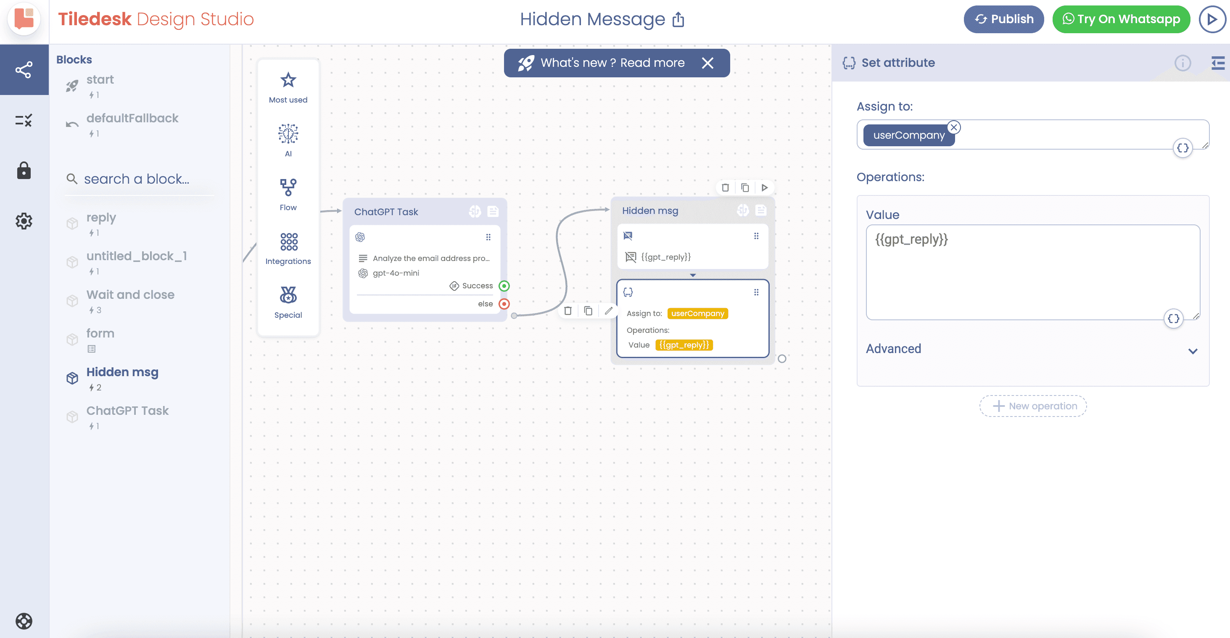
Task: Duplicate the Hidden msg block
Action: (745, 188)
